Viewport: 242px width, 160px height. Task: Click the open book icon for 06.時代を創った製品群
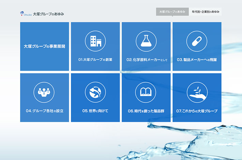[146, 92]
